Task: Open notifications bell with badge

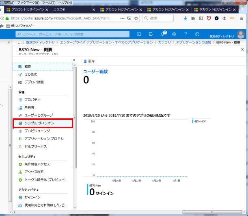Action: pyautogui.click(x=163, y=34)
